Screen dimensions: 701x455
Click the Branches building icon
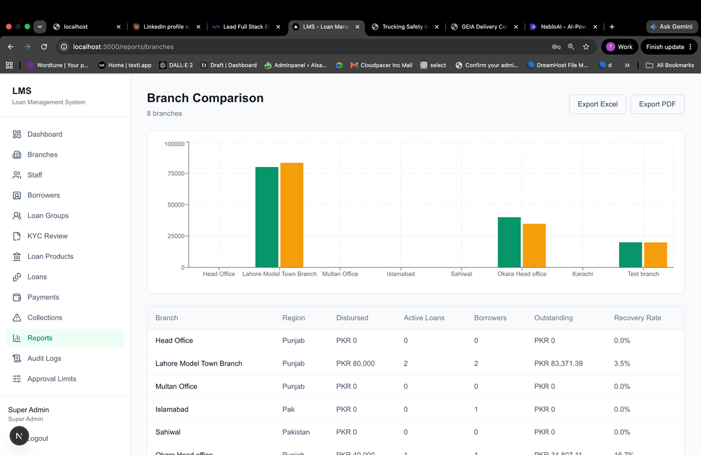17,155
